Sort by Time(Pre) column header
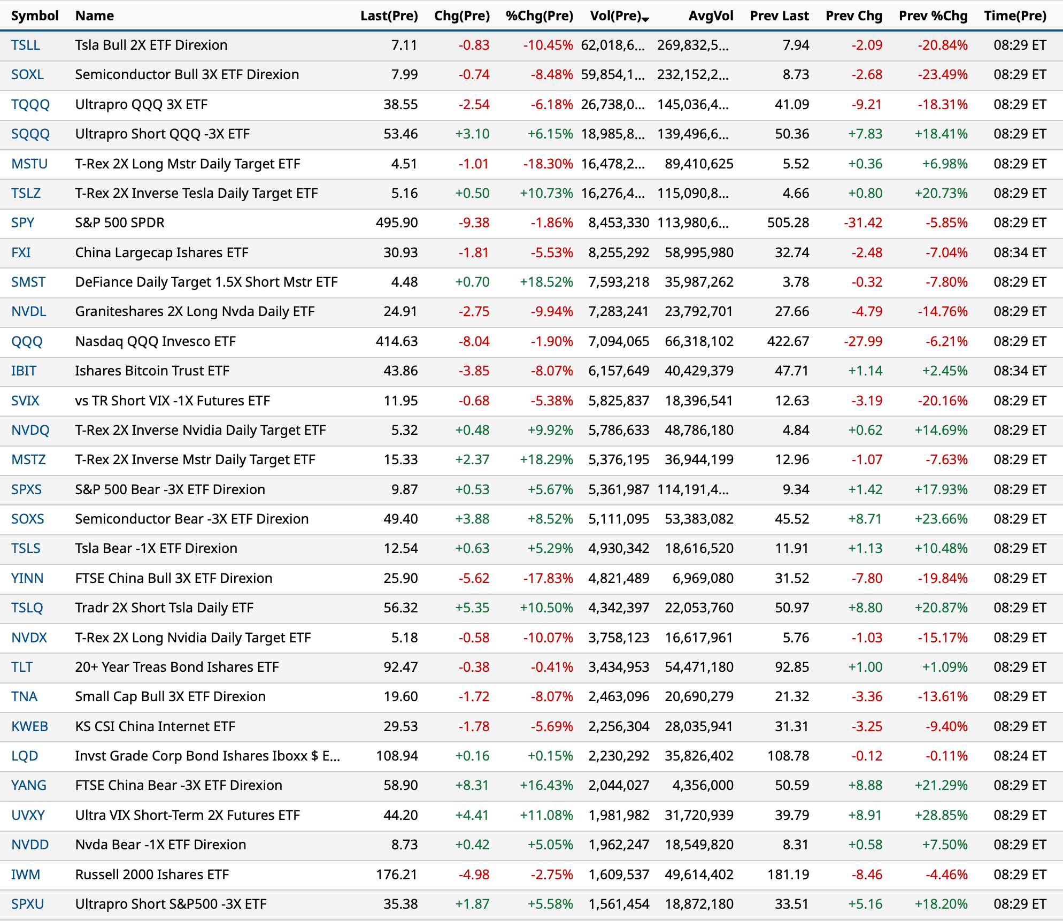 (1015, 16)
